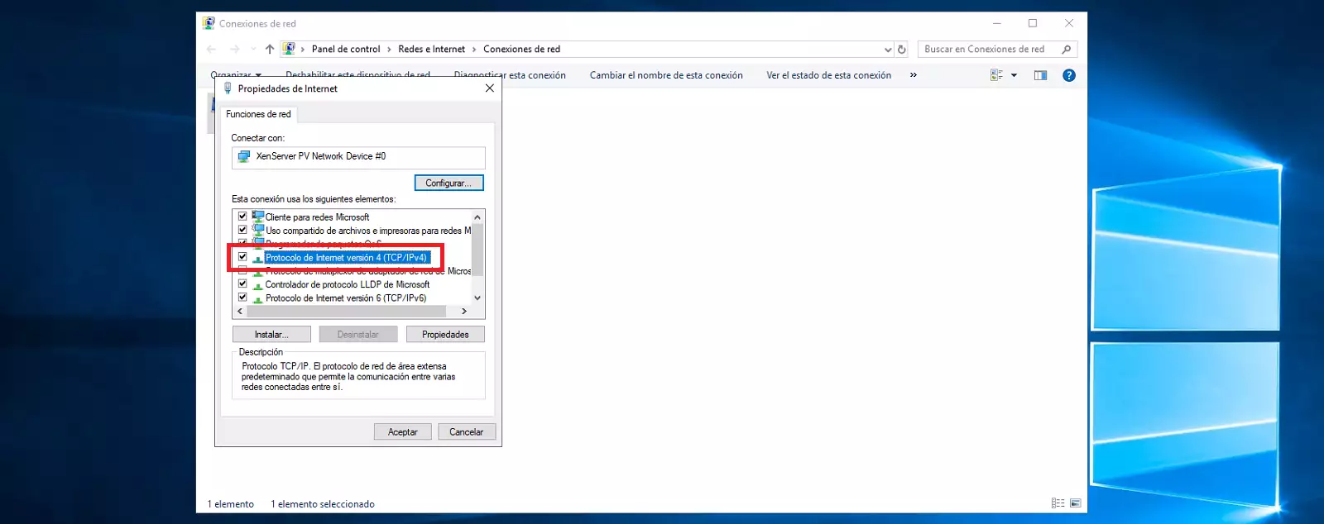Click the change view layout icon
The image size is (1324, 524).
pyautogui.click(x=996, y=75)
